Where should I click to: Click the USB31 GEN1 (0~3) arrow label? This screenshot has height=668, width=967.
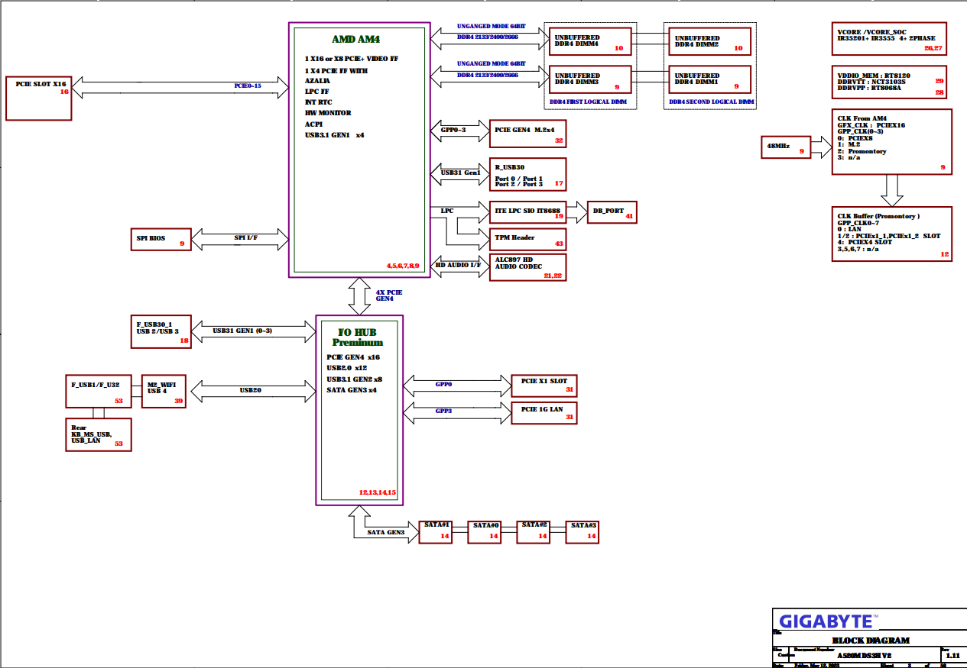242,330
